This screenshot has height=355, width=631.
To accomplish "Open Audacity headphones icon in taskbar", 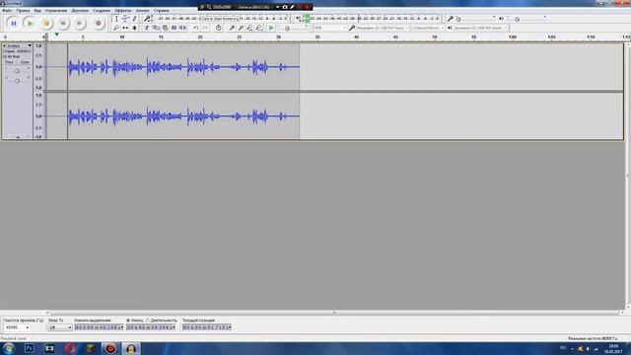I will tap(131, 348).
